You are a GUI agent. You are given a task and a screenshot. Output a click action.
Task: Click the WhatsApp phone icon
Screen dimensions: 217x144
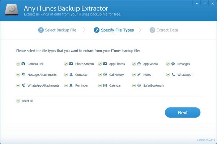(x=173, y=75)
